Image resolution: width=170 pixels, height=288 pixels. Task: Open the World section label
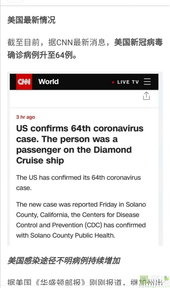48,82
